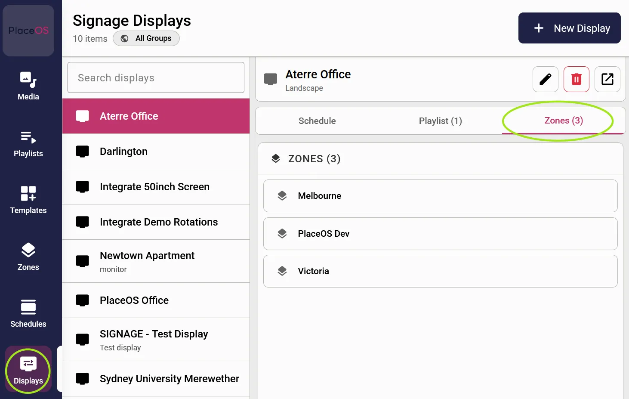Click the display icon next to Newtown Apartment
This screenshot has width=629, height=399.
pyautogui.click(x=83, y=261)
